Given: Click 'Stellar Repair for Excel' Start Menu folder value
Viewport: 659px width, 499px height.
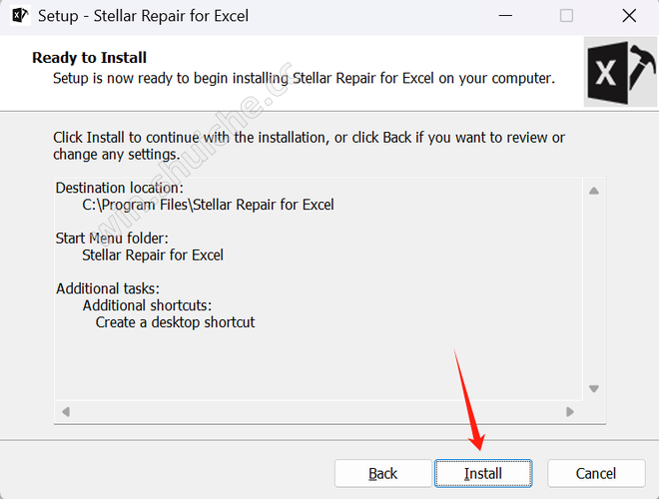Looking at the screenshot, I should coord(153,254).
